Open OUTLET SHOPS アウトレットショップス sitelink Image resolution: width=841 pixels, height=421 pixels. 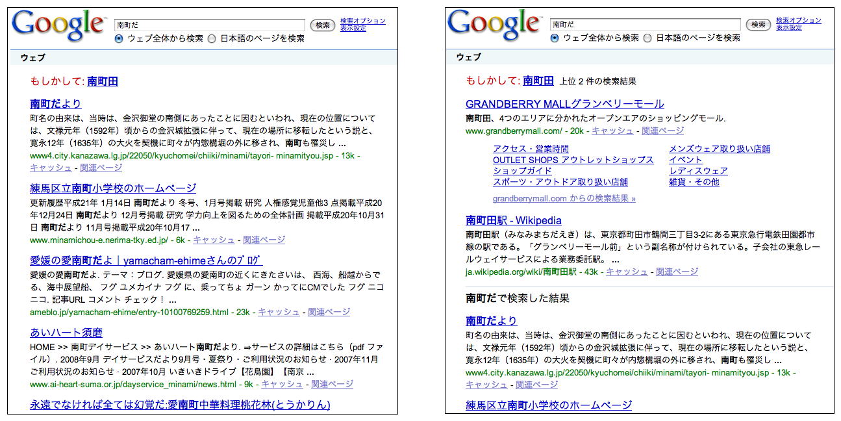point(573,160)
